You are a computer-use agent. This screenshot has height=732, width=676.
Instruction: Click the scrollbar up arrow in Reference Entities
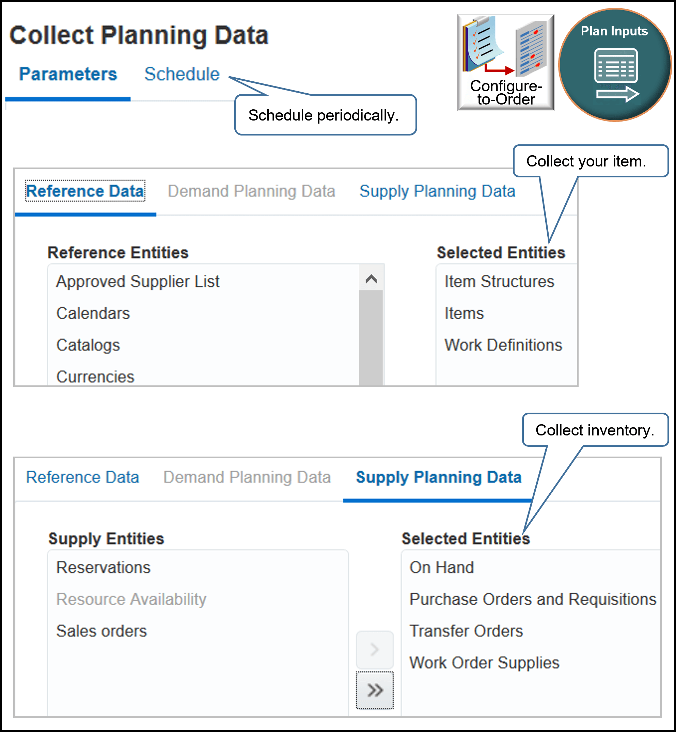coord(372,279)
